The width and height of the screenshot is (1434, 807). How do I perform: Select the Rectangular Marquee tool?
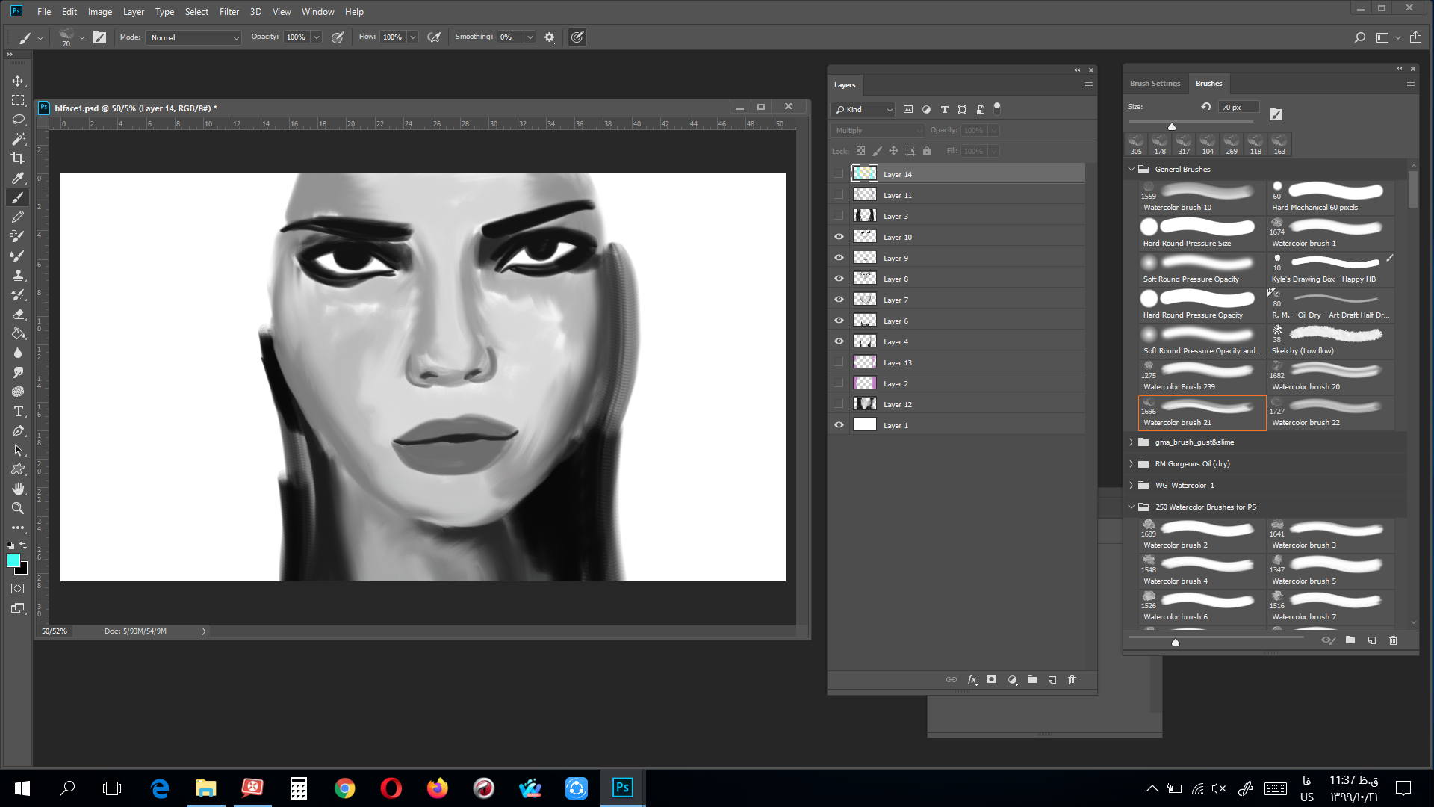pos(18,100)
